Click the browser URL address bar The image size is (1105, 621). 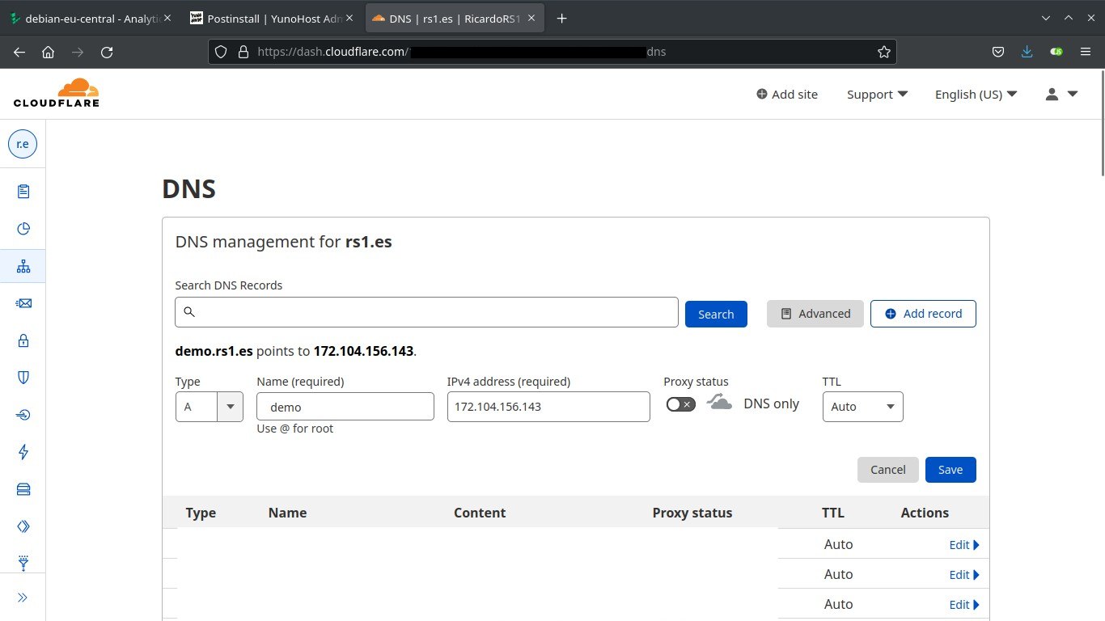point(552,52)
